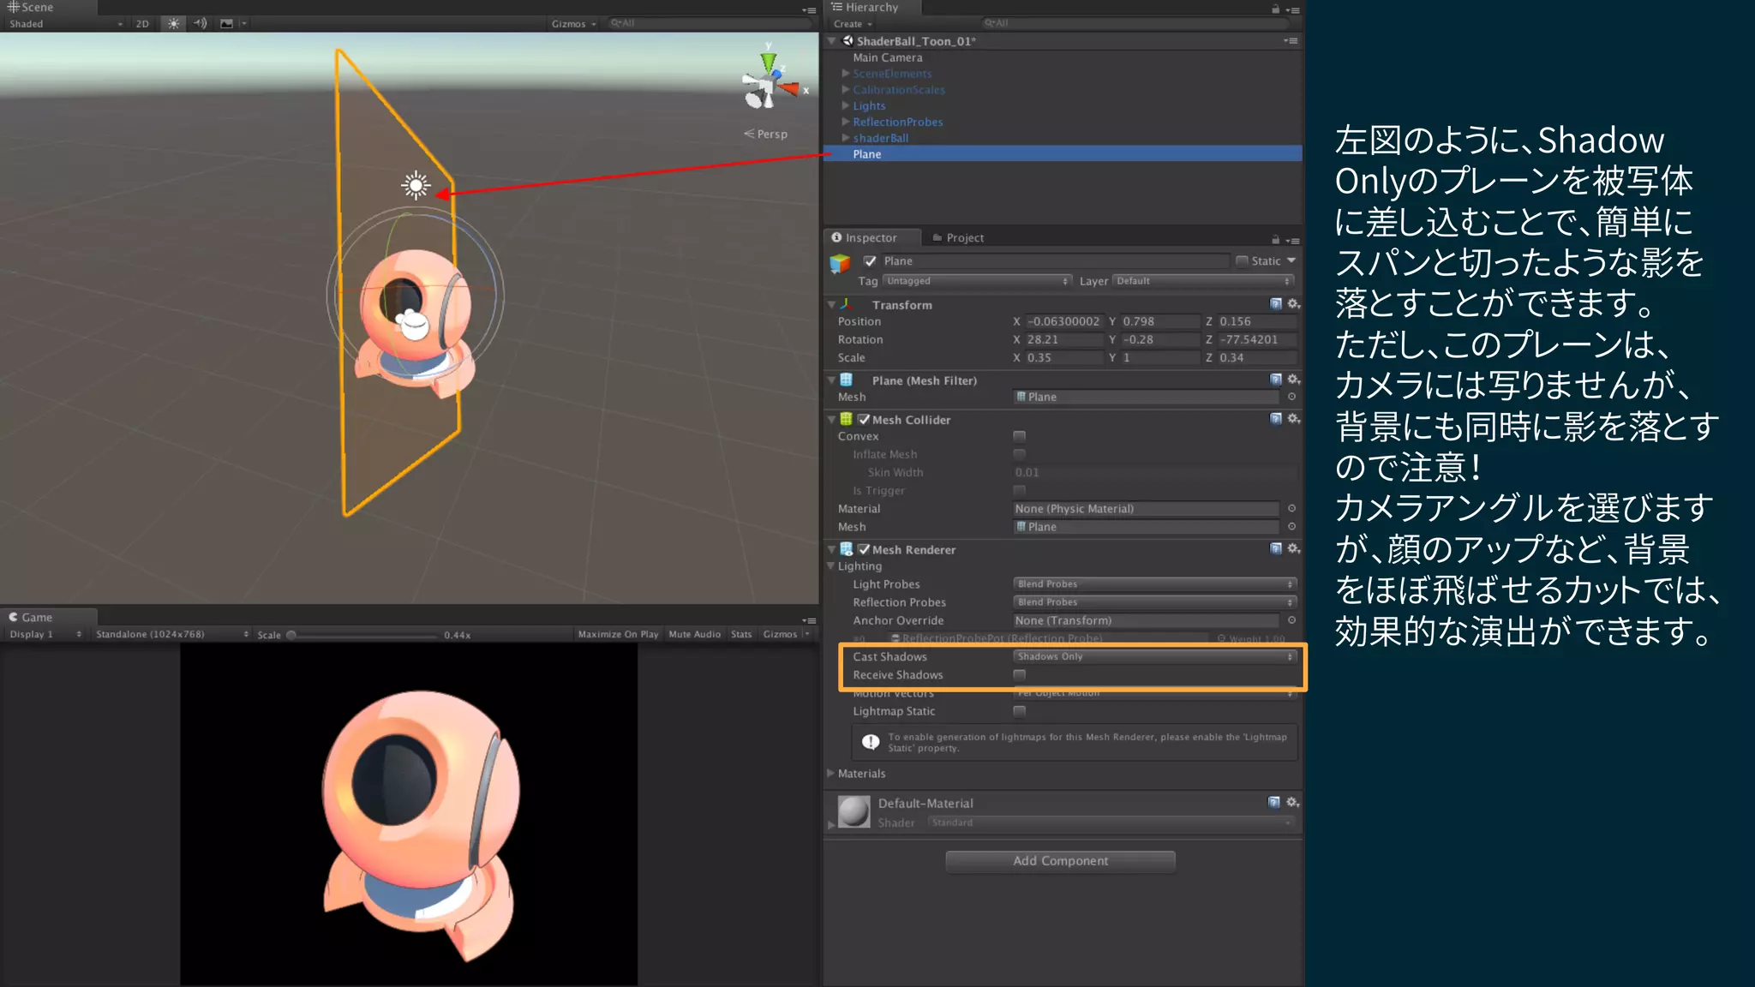Enable Receive Shadows checkbox
Screen dimensions: 1755x987
(x=1019, y=675)
